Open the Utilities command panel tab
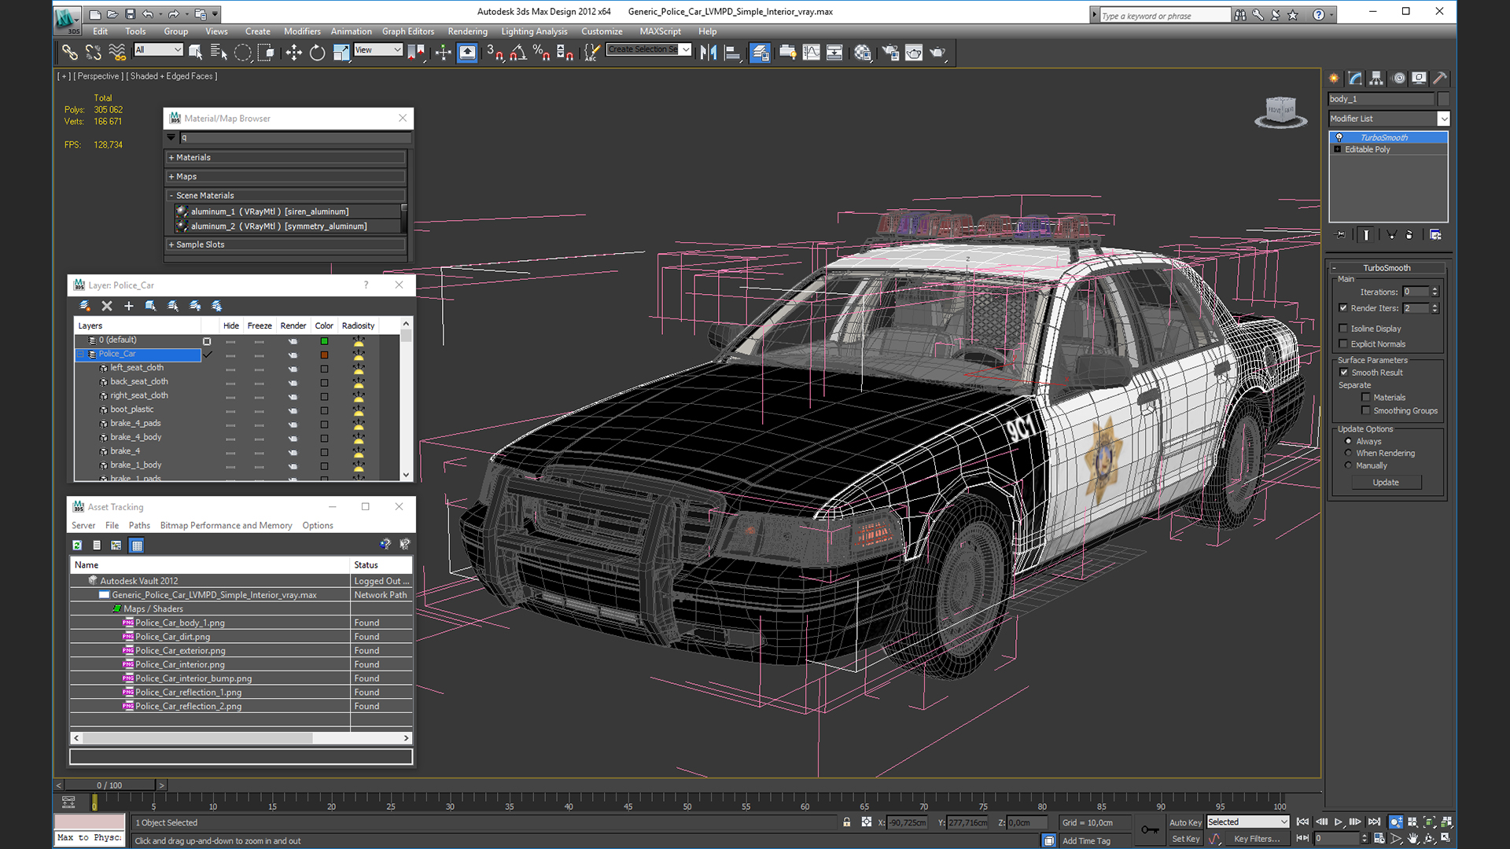1510x849 pixels. tap(1440, 78)
